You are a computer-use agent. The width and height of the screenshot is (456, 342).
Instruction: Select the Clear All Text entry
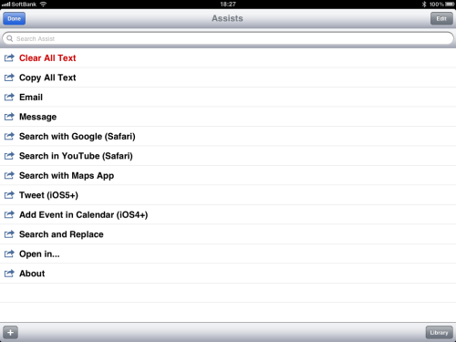pos(228,57)
